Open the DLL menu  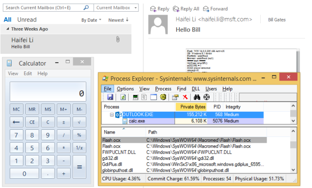click(195, 88)
